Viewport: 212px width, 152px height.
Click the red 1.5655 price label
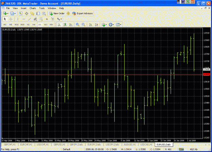point(207,74)
